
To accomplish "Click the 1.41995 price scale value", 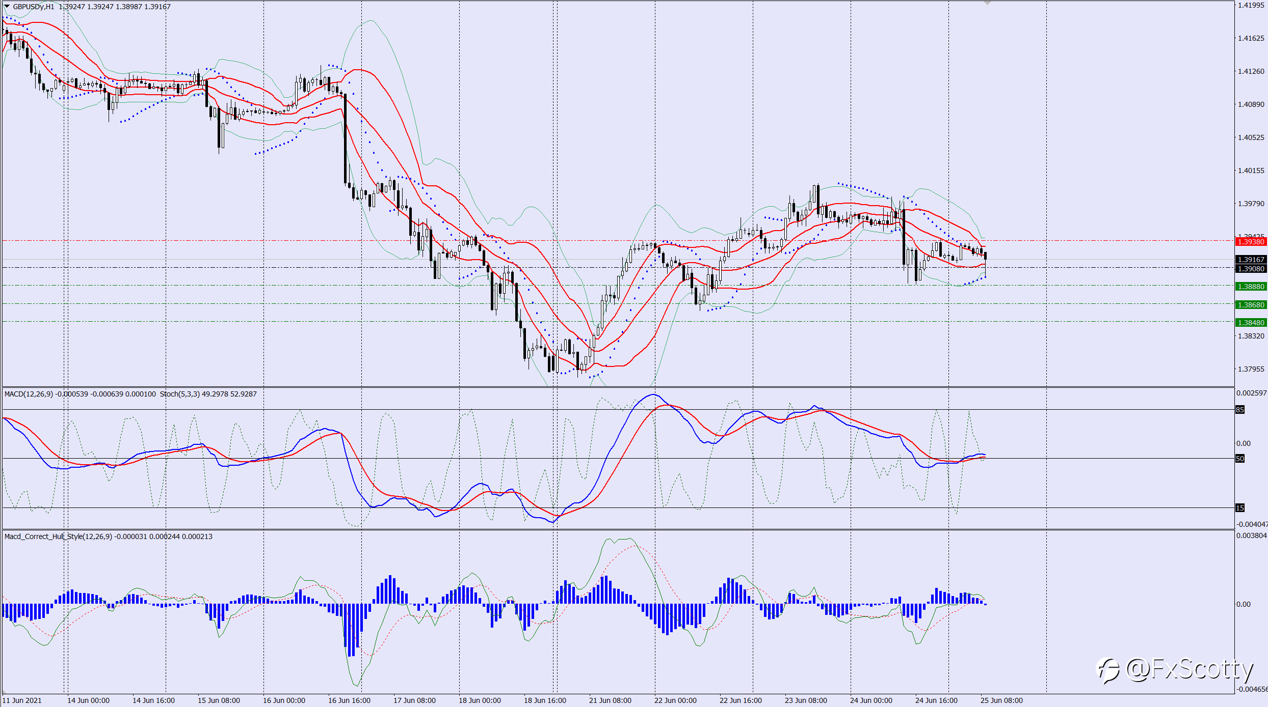I will click(1251, 5).
